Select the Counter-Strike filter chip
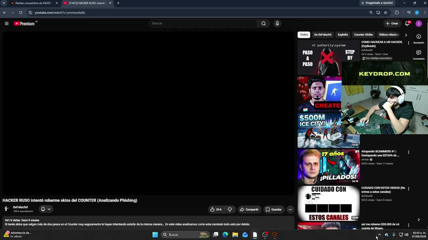This screenshot has width=428, height=240. [x=363, y=35]
